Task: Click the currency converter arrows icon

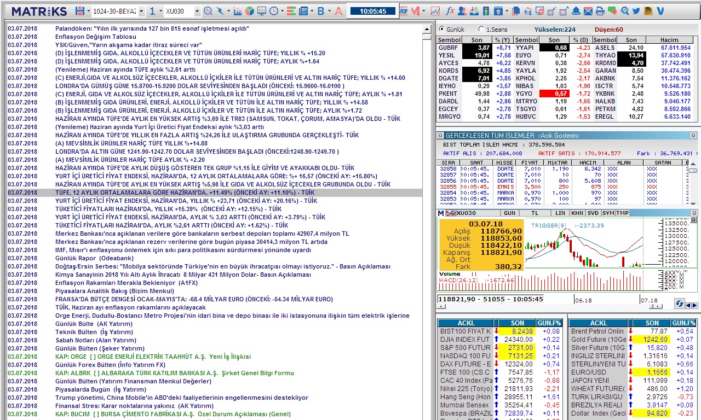Action: tap(528, 11)
